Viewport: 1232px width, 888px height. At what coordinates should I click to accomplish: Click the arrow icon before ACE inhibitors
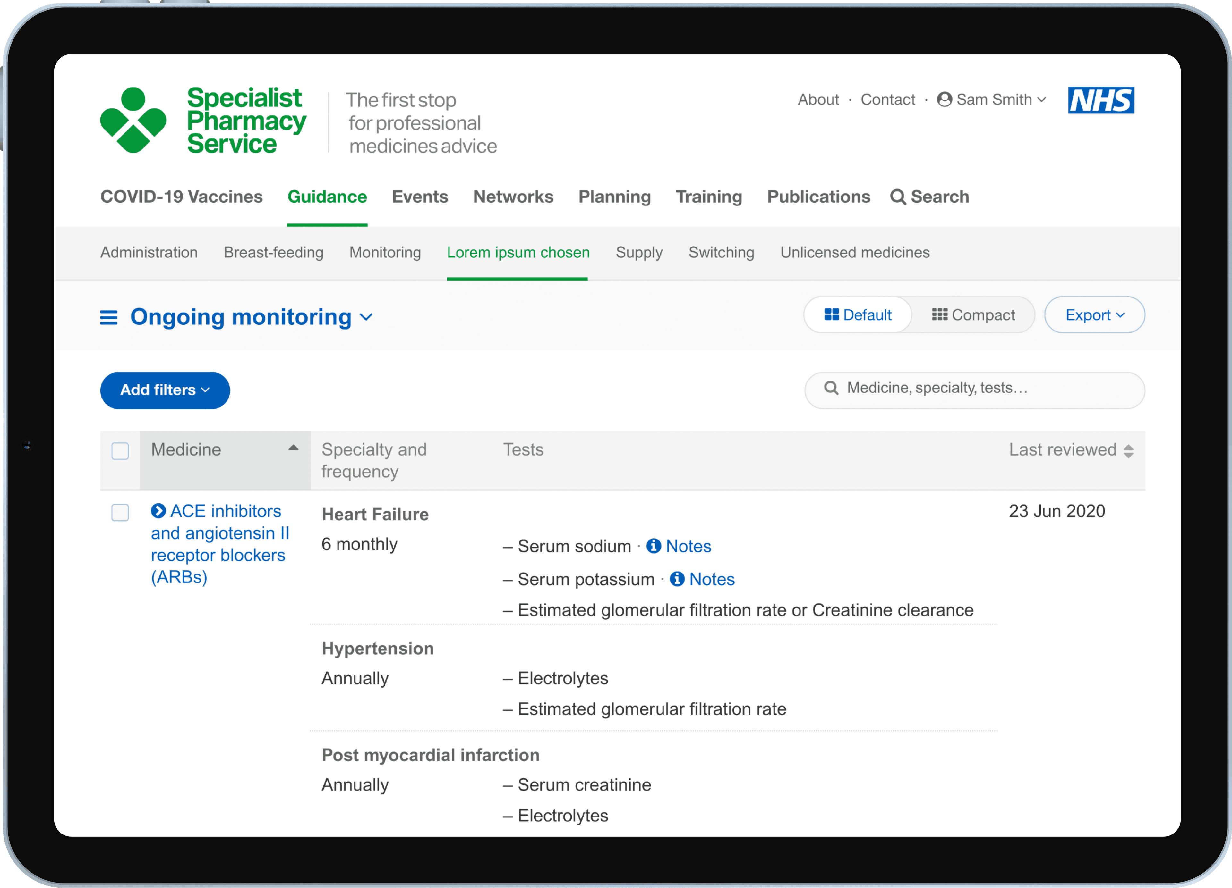coord(158,511)
